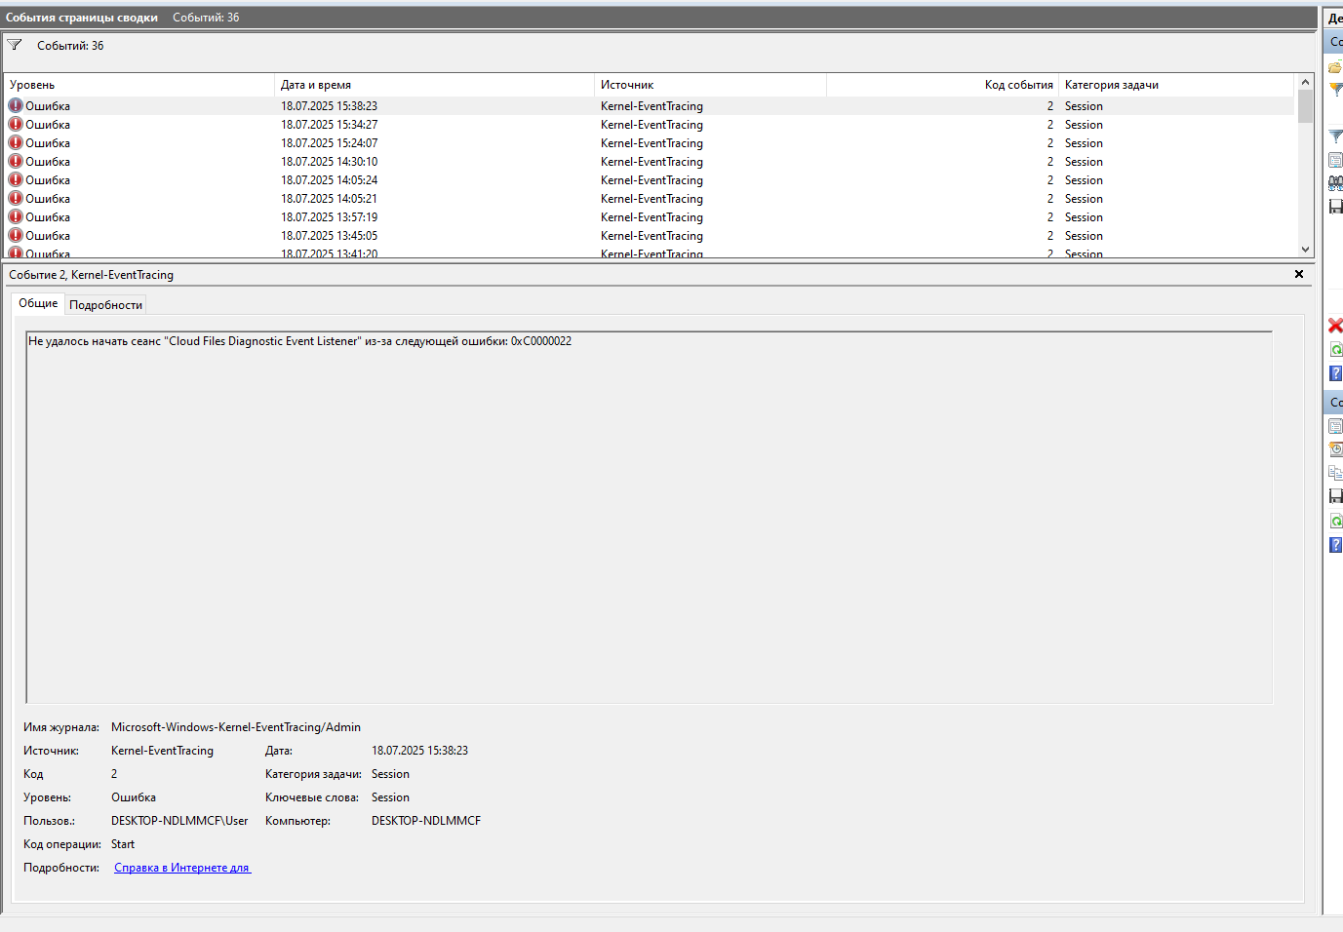Click the filter funnel icon beside 'Событий: 36'
This screenshot has width=1343, height=932.
tap(15, 45)
